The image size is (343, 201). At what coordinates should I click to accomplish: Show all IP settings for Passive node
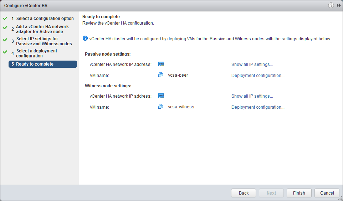pos(252,65)
